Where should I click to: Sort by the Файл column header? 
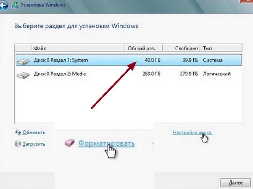78,48
